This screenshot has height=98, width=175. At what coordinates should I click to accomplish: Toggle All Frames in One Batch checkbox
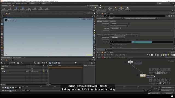click(111, 48)
